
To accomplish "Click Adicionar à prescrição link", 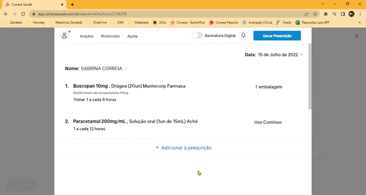I will click(184, 148).
